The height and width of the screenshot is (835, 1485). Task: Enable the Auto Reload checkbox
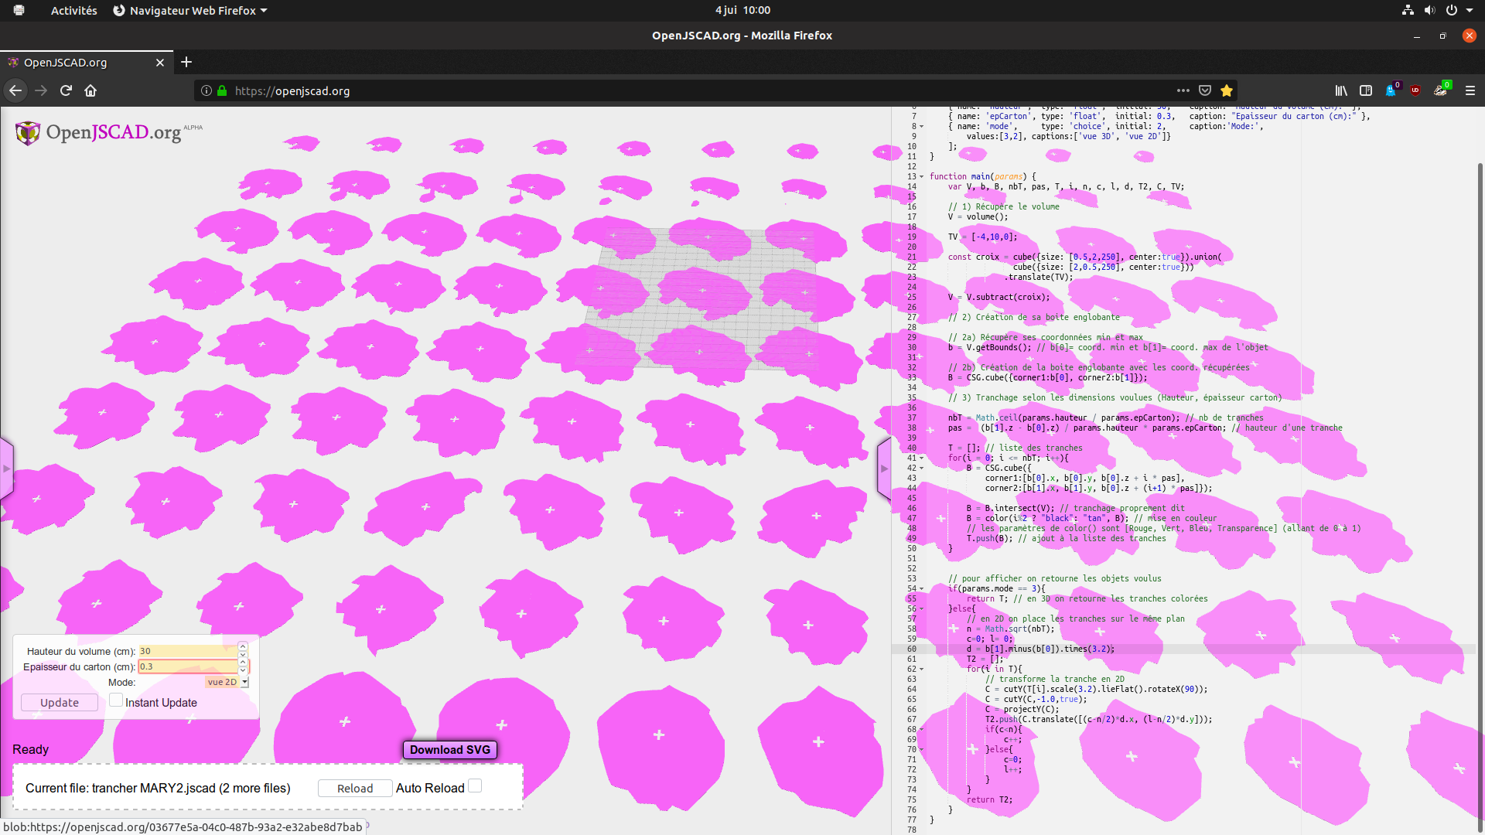click(x=475, y=786)
